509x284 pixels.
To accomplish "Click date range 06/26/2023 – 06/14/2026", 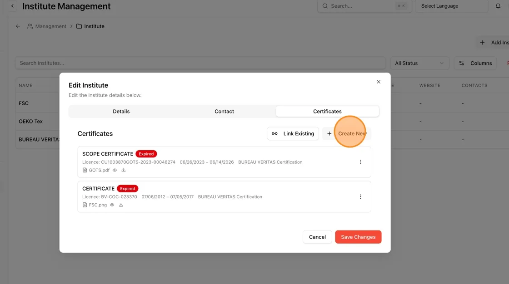I will (207, 162).
